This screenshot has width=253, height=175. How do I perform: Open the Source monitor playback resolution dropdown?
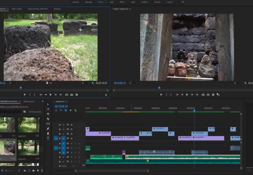pyautogui.click(x=83, y=83)
